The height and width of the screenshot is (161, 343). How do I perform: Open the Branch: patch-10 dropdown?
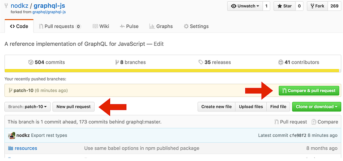[x=27, y=107]
